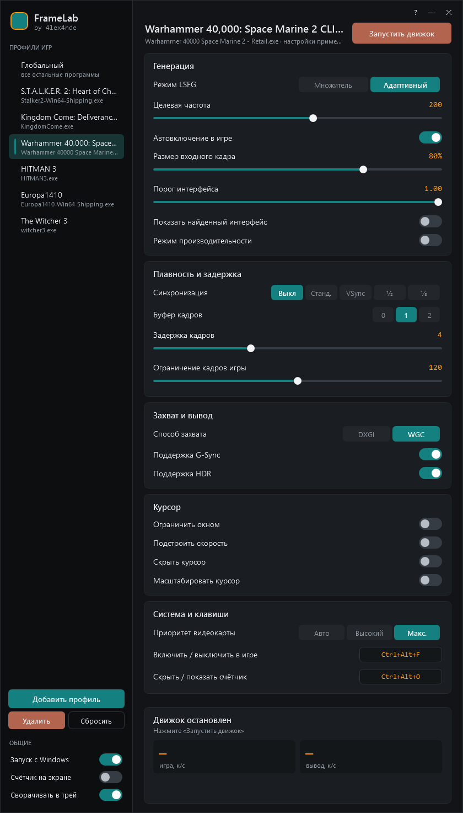This screenshot has width=463, height=813.
Task: Set Буфер кадров to 0
Action: tap(383, 315)
